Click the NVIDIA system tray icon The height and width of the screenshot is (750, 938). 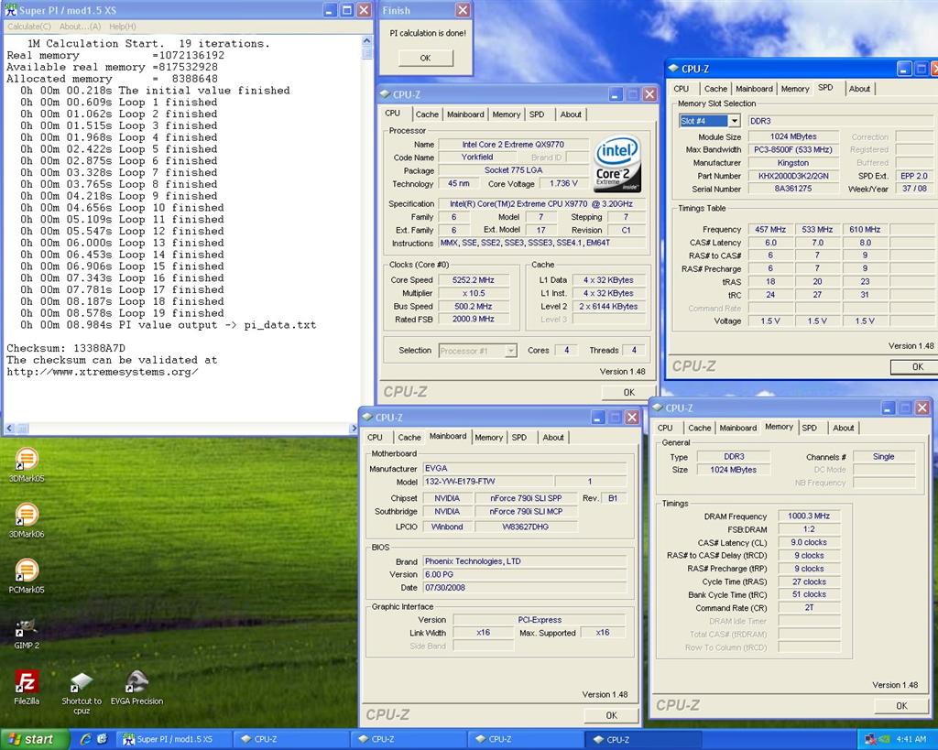tap(883, 740)
